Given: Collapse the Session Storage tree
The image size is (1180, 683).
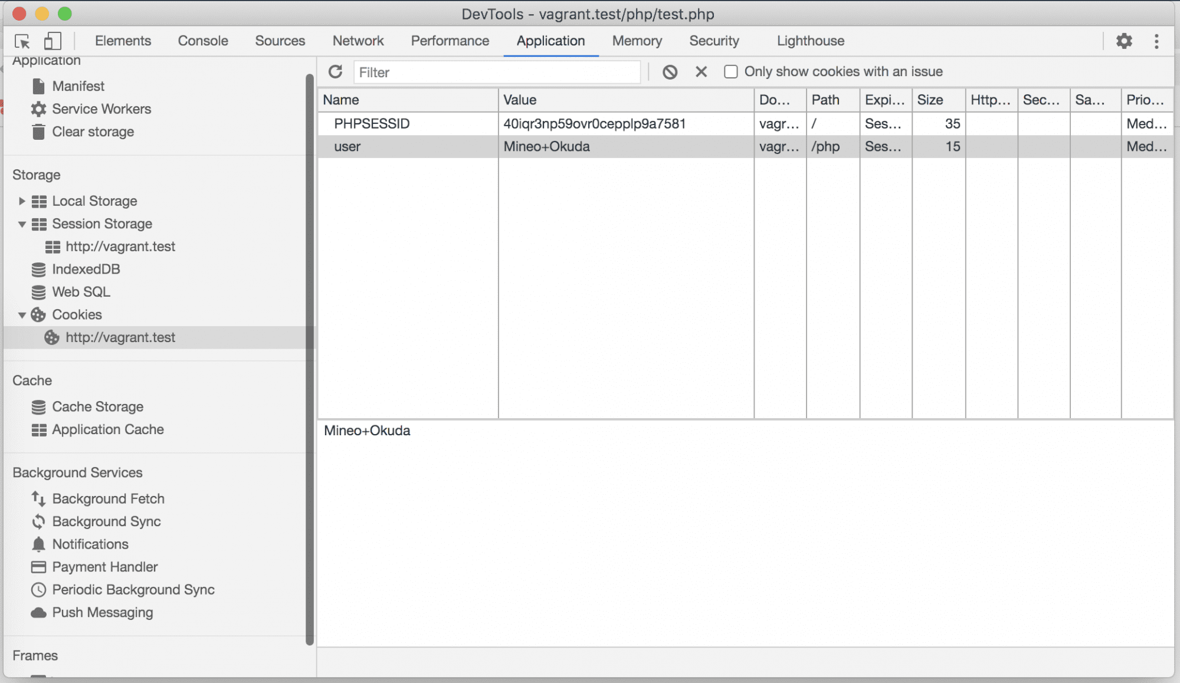Looking at the screenshot, I should 22,224.
